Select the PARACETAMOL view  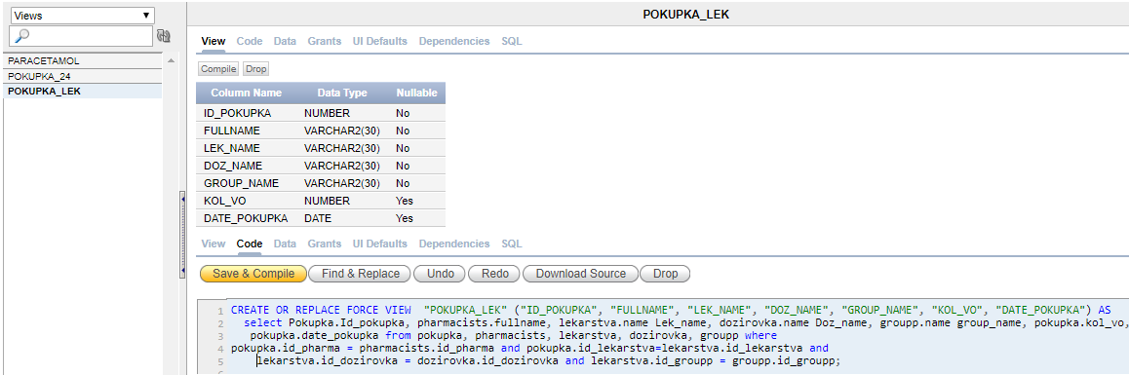[83, 61]
